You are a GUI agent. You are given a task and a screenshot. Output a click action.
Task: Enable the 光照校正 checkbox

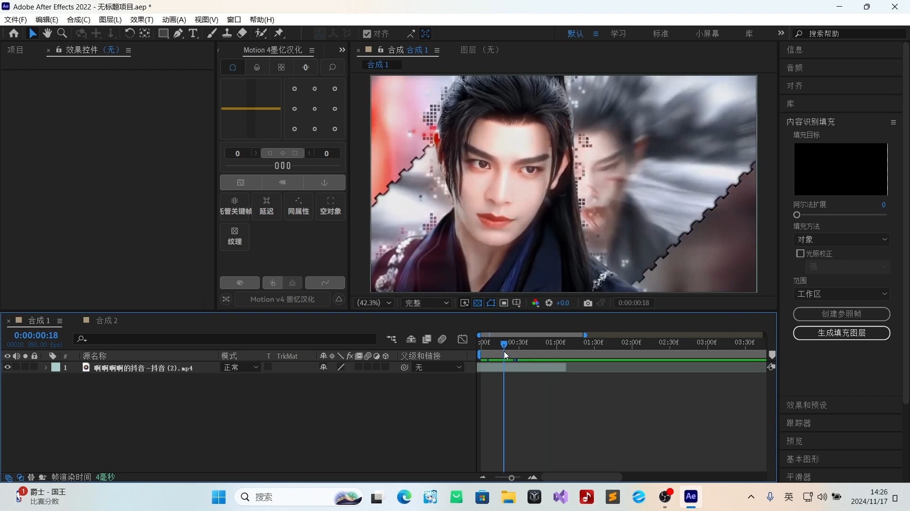point(801,254)
